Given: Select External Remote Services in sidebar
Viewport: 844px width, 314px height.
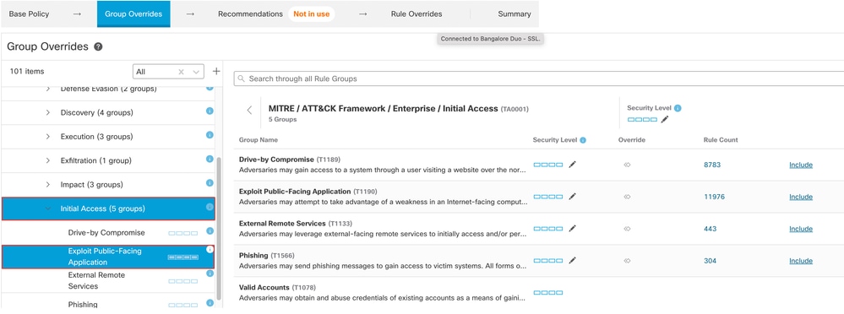Looking at the screenshot, I should point(96,281).
